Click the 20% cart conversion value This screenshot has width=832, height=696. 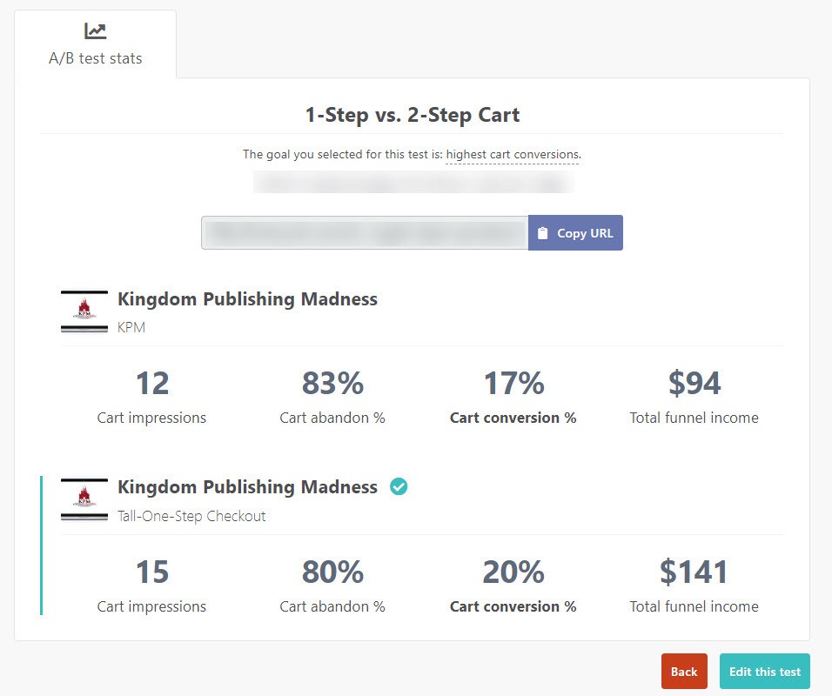(513, 572)
